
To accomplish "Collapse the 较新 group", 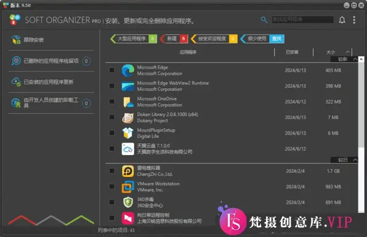I will coord(355,59).
